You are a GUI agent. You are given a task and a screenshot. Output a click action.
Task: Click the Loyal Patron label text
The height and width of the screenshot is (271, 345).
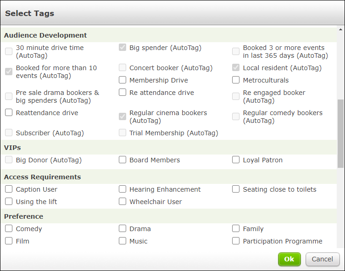click(263, 160)
